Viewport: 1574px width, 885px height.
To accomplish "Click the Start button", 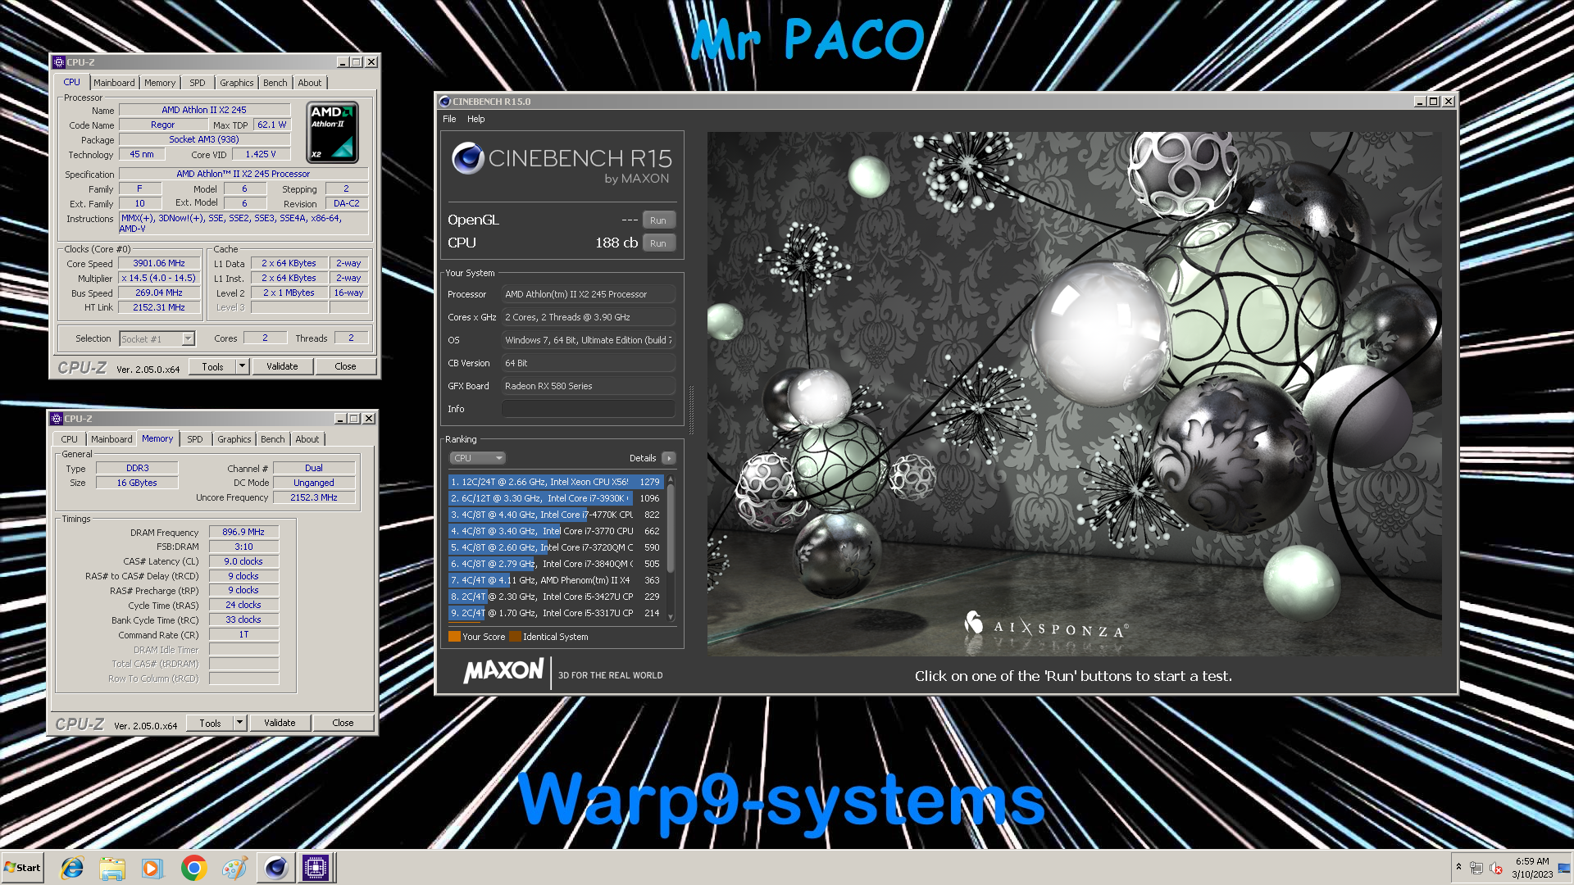I will (22, 868).
